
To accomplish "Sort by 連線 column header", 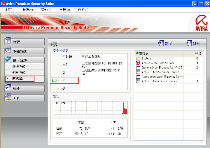I will 193,54.
